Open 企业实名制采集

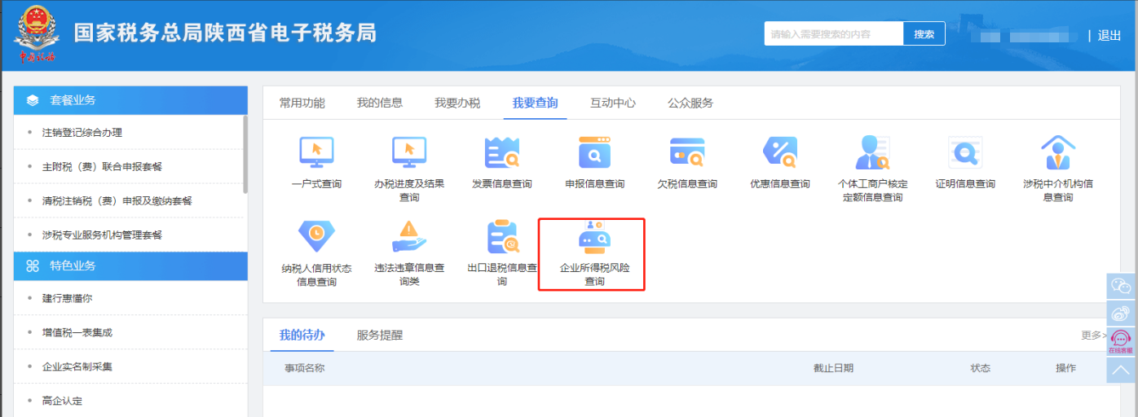pyautogui.click(x=77, y=367)
